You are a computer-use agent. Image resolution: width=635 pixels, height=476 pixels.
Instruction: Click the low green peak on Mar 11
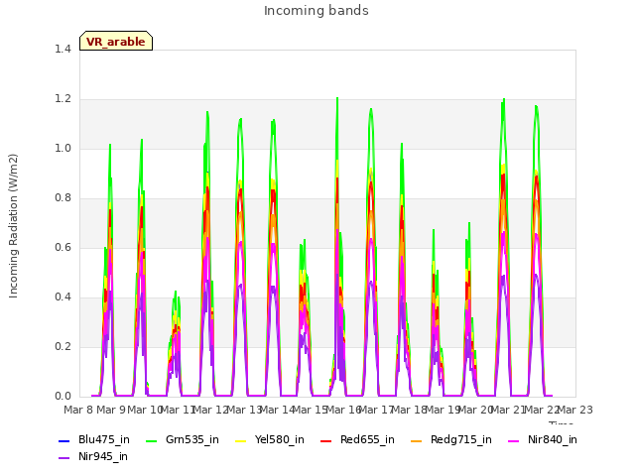176,292
